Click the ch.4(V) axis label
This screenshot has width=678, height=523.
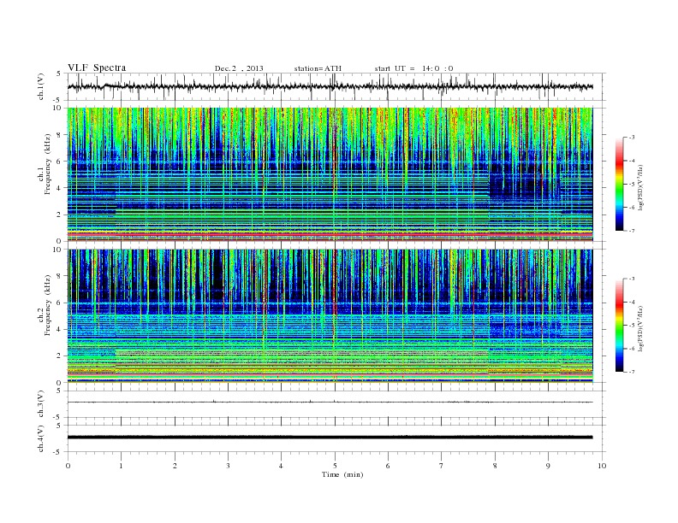(x=41, y=438)
